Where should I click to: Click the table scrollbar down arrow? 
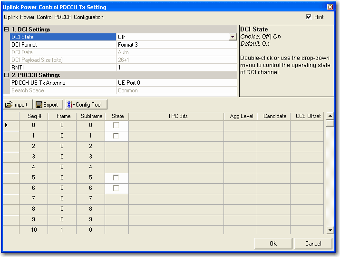point(330,230)
